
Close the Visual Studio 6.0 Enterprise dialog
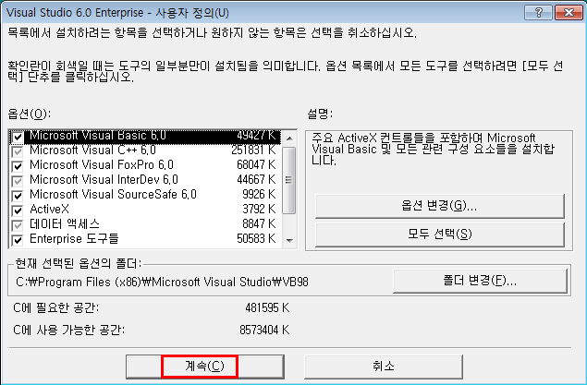(569, 13)
